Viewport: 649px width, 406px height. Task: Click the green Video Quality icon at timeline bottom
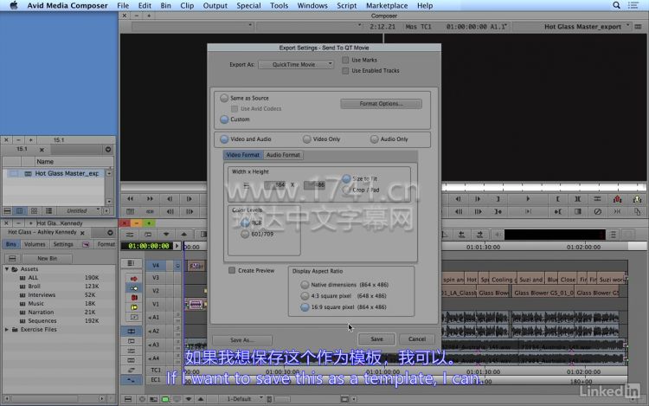click(x=165, y=399)
